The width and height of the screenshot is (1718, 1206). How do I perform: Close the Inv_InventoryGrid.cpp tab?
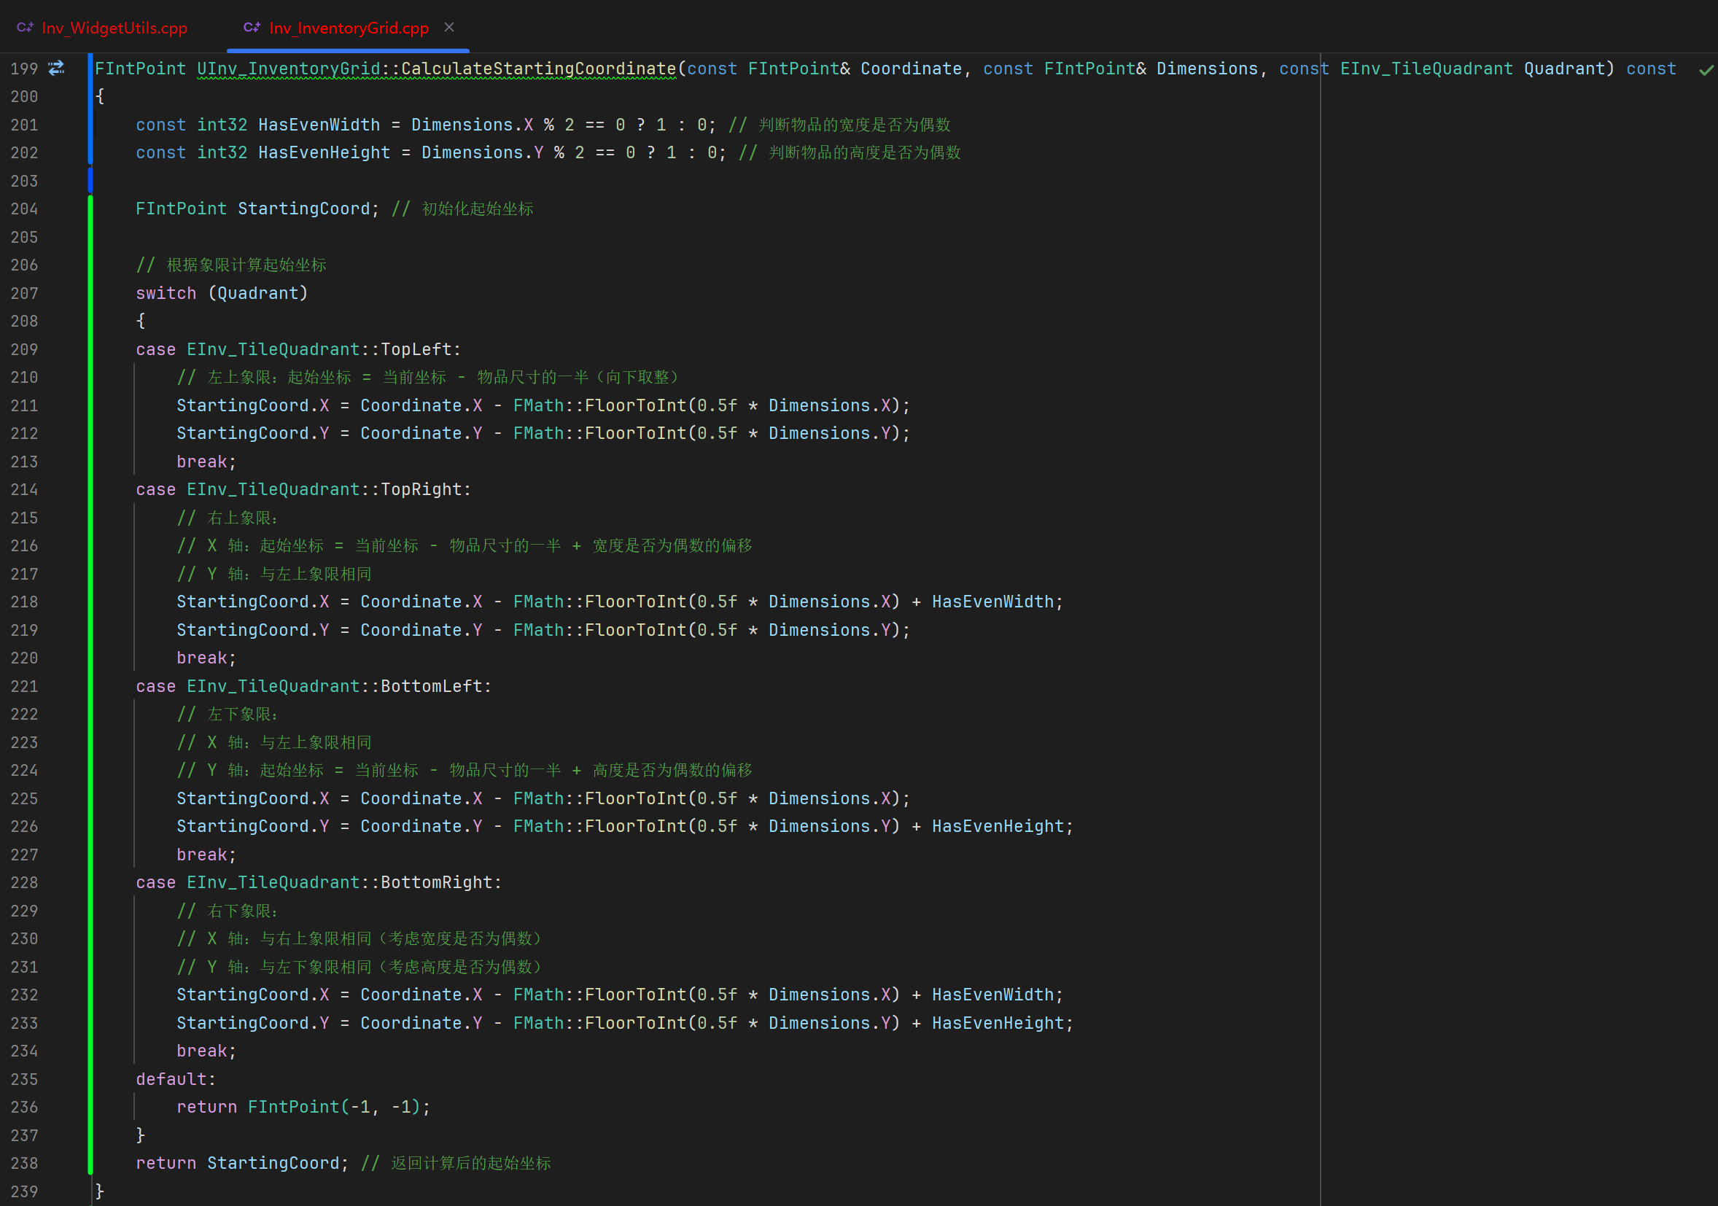(449, 28)
